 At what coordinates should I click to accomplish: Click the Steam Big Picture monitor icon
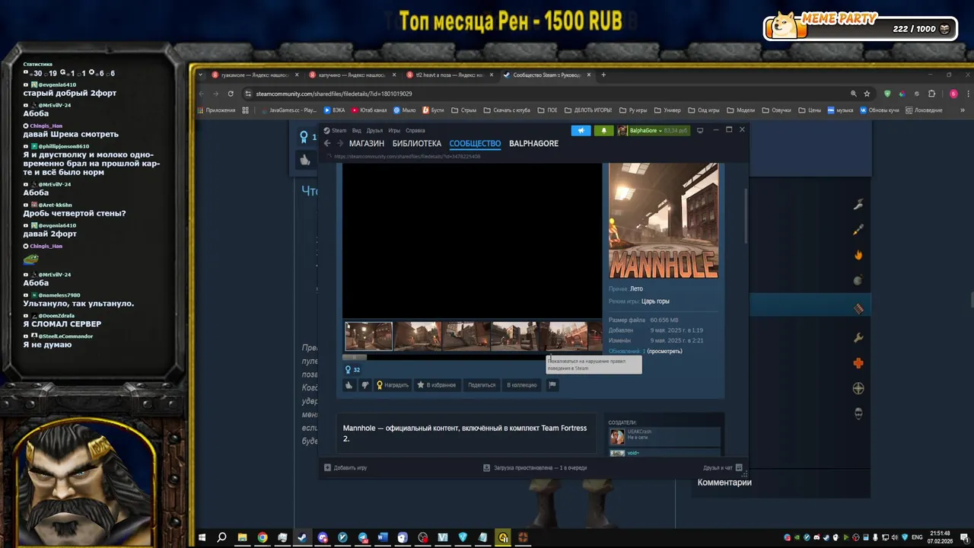[x=700, y=130]
